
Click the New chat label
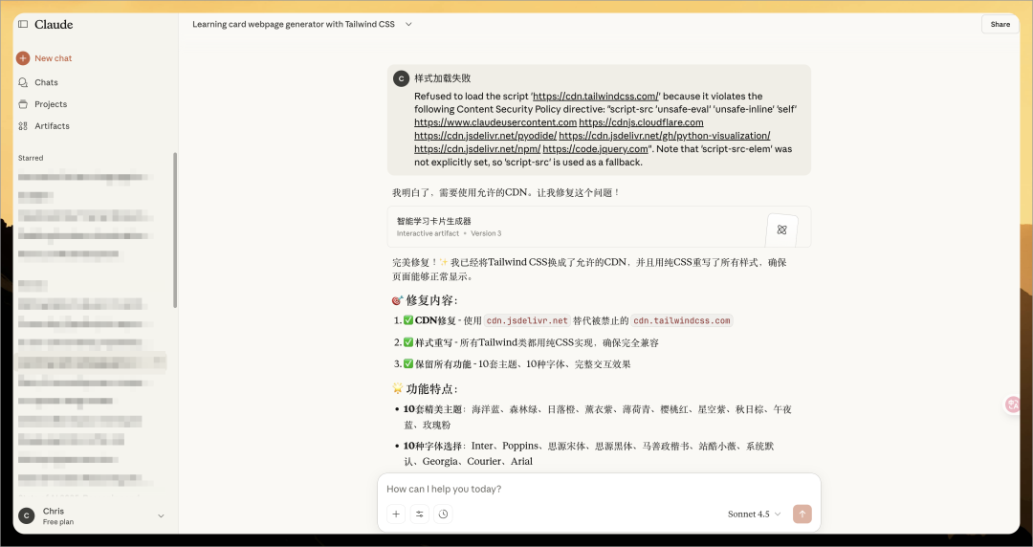[54, 58]
